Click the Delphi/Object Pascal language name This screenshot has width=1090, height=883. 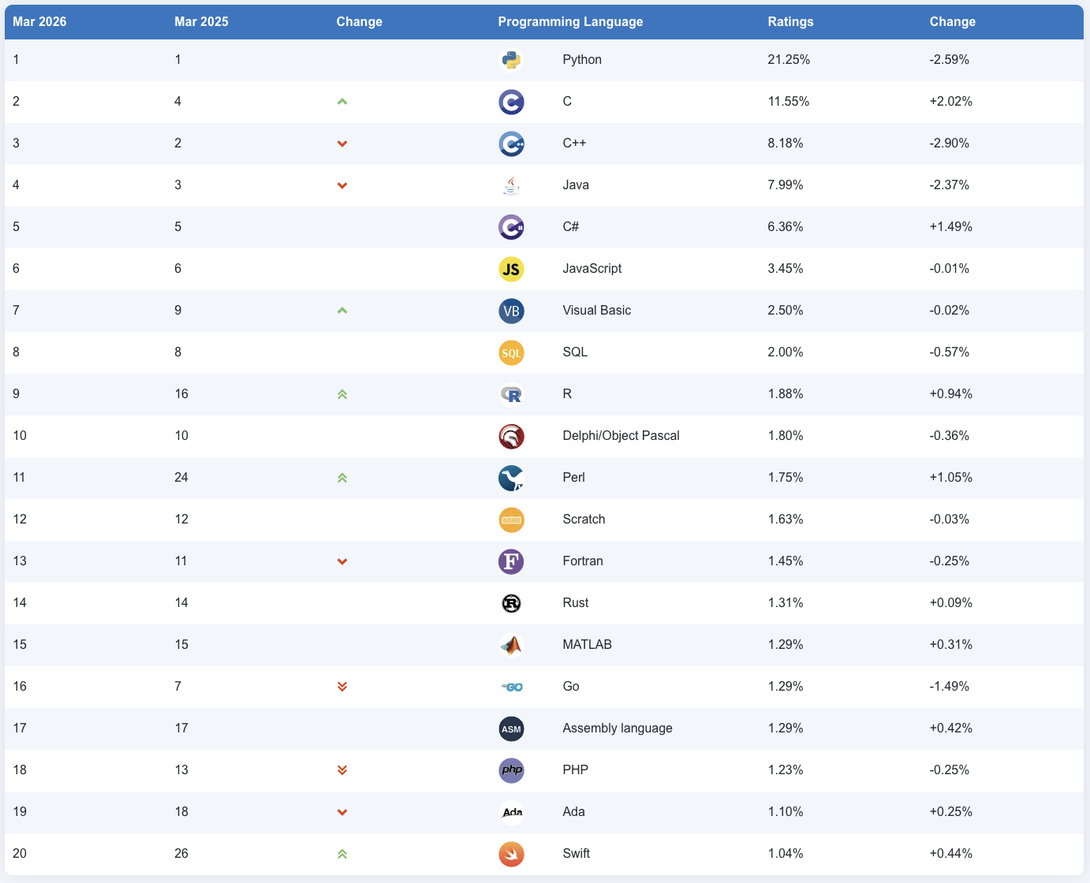click(x=621, y=436)
